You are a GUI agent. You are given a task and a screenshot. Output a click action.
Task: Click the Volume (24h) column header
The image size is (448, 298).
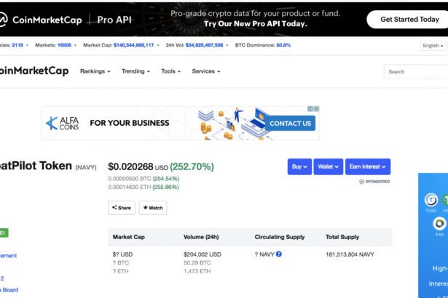201,237
